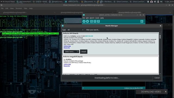Click the Upload arrow icon in Arduino toolbar
The height and width of the screenshot is (98, 174).
click(88, 21)
